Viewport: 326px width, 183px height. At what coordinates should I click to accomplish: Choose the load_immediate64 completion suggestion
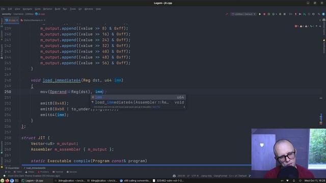(x=138, y=102)
